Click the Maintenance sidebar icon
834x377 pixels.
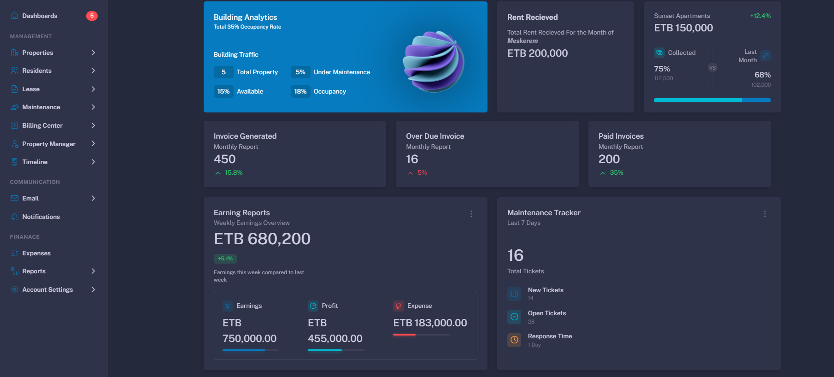(x=14, y=107)
